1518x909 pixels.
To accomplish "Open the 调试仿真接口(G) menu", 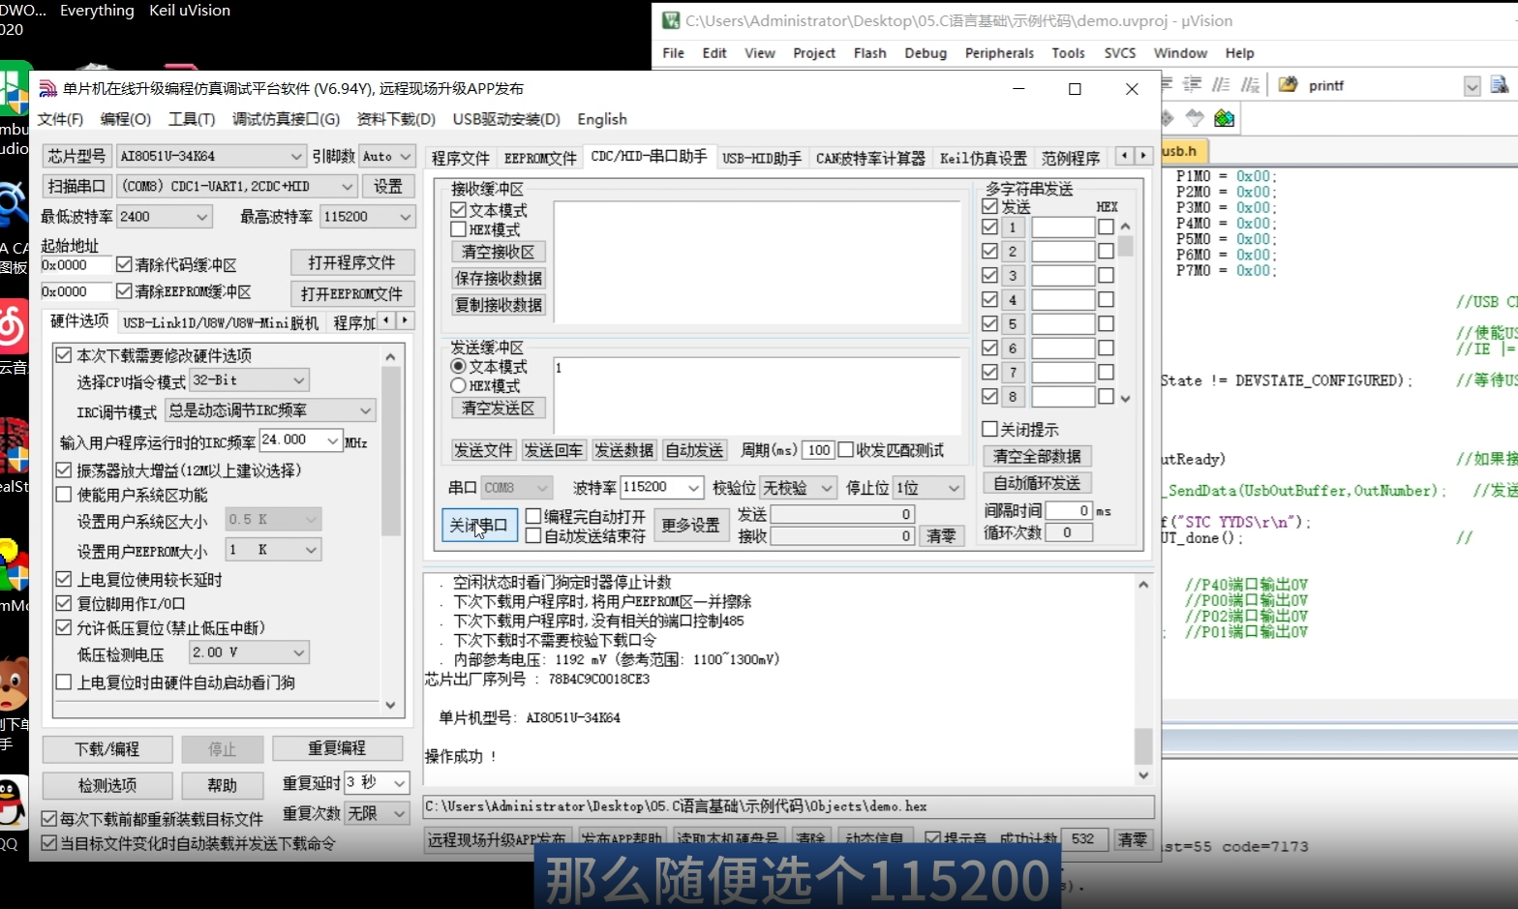I will (286, 119).
